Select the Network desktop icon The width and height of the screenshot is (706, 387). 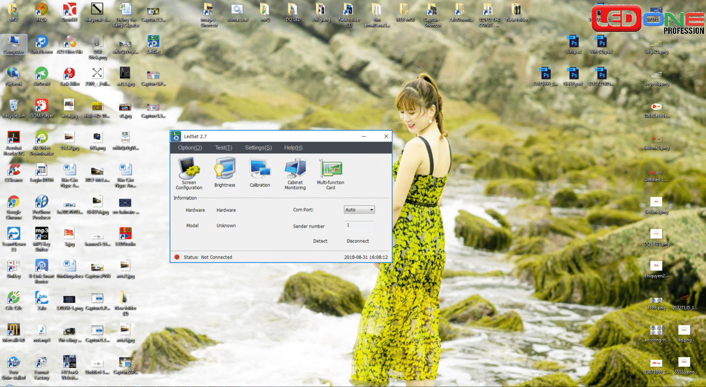pos(14,76)
